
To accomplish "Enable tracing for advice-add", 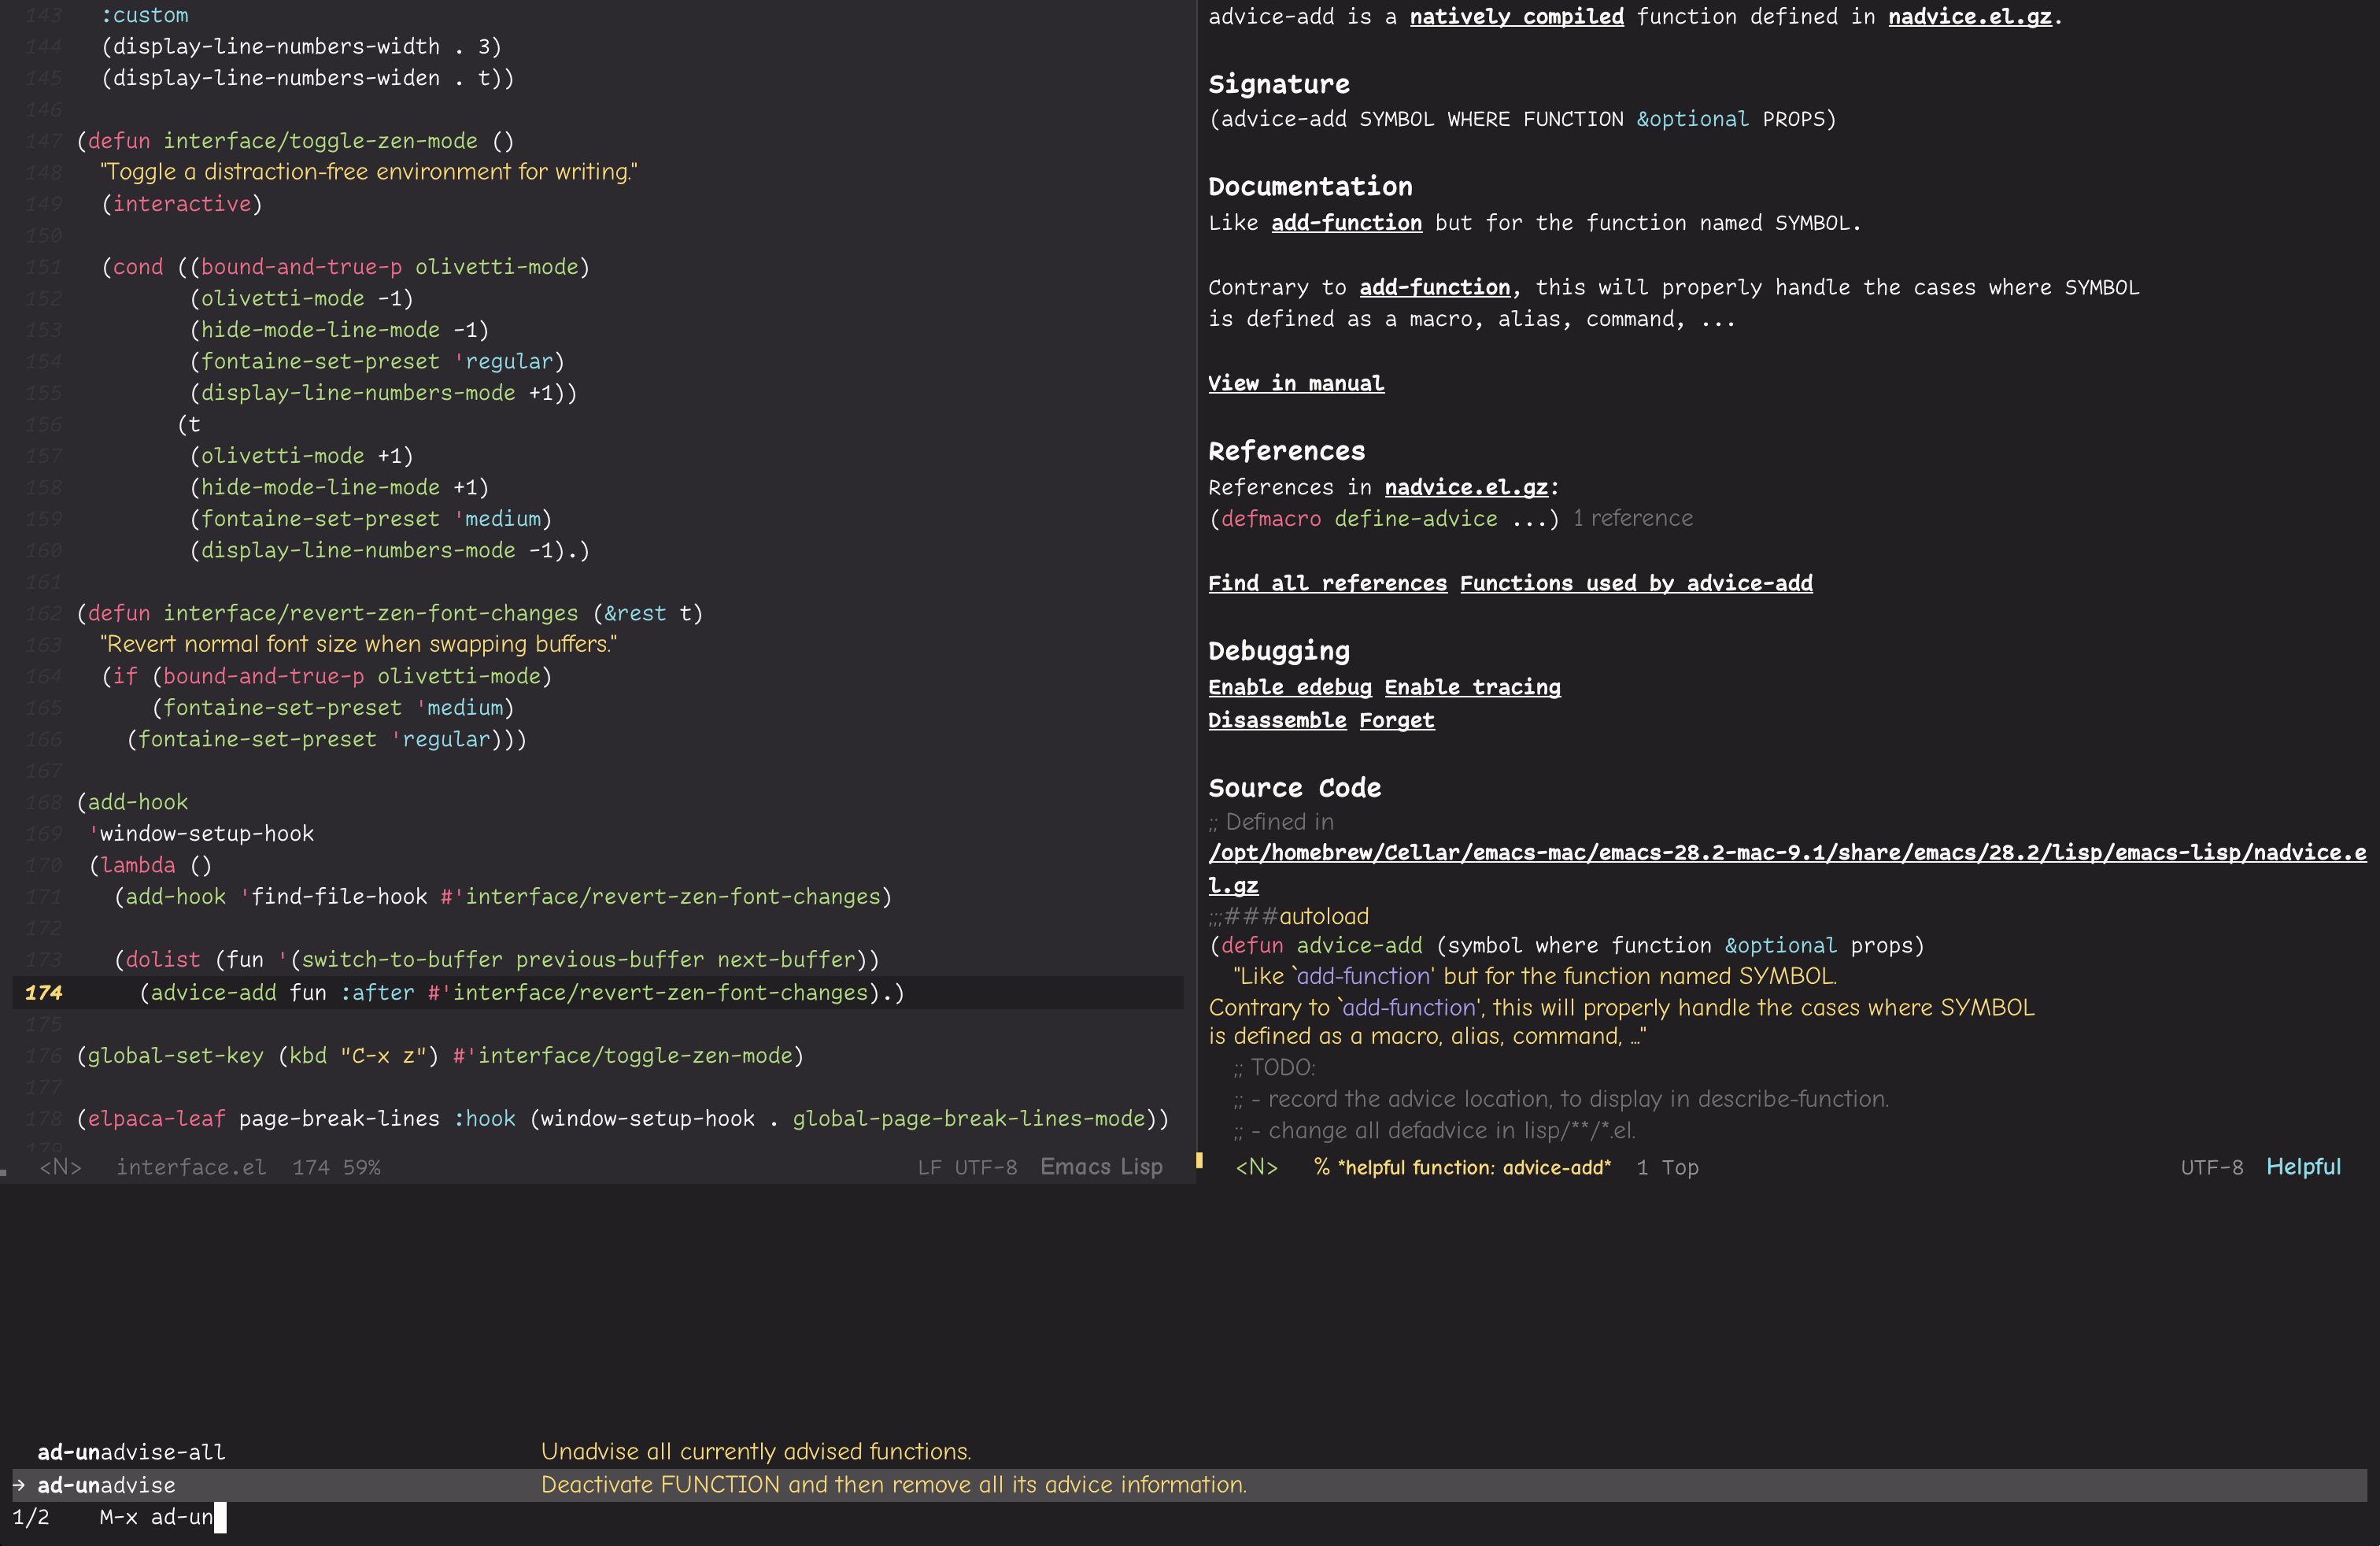I will 1472,687.
